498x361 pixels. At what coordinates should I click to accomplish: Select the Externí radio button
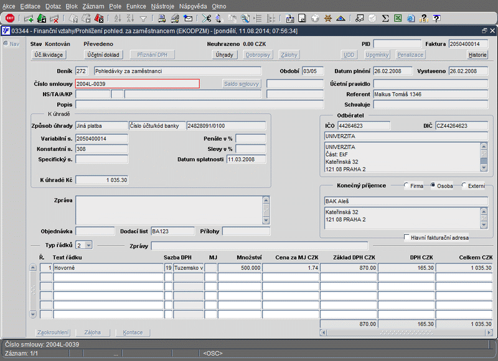coord(464,186)
